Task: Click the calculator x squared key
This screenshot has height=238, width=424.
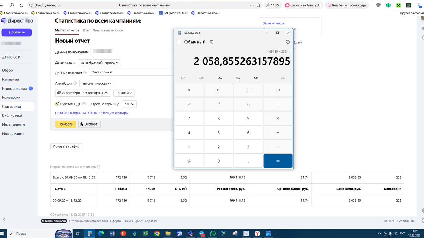Action: (x=219, y=104)
